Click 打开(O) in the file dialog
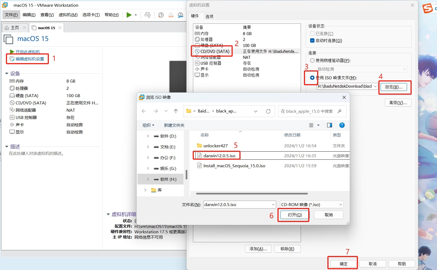Image resolution: width=437 pixels, height=270 pixels. tap(295, 215)
